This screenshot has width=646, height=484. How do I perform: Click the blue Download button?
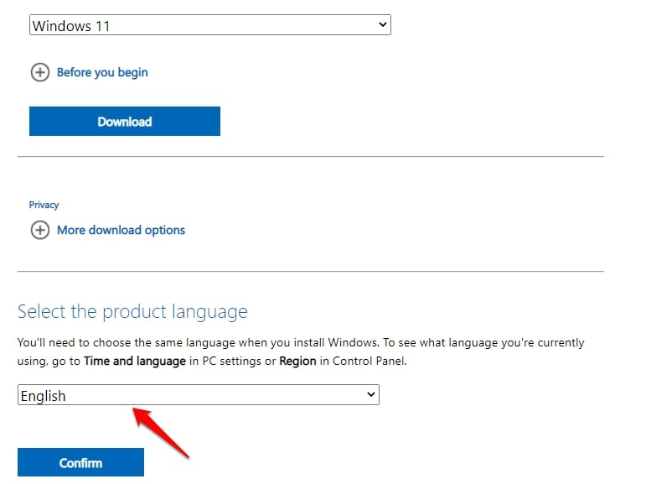click(x=125, y=122)
